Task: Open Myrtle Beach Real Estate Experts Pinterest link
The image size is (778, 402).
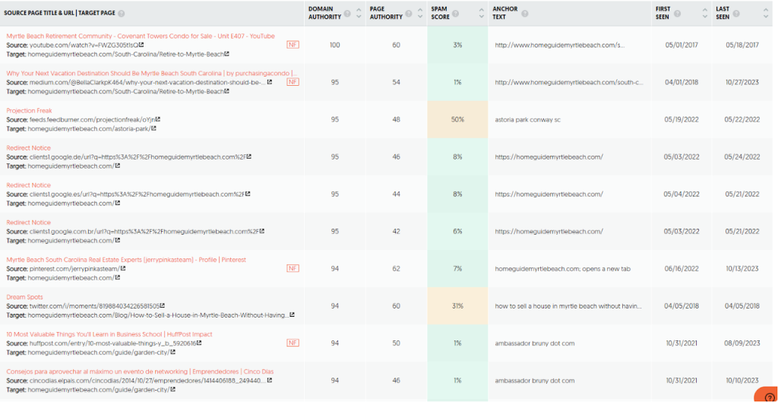Action: click(126, 260)
